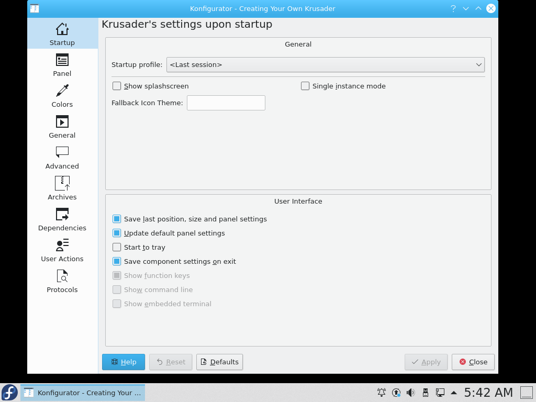The image size is (536, 402).
Task: Click the show desktop icon in taskbar
Action: coord(527,393)
